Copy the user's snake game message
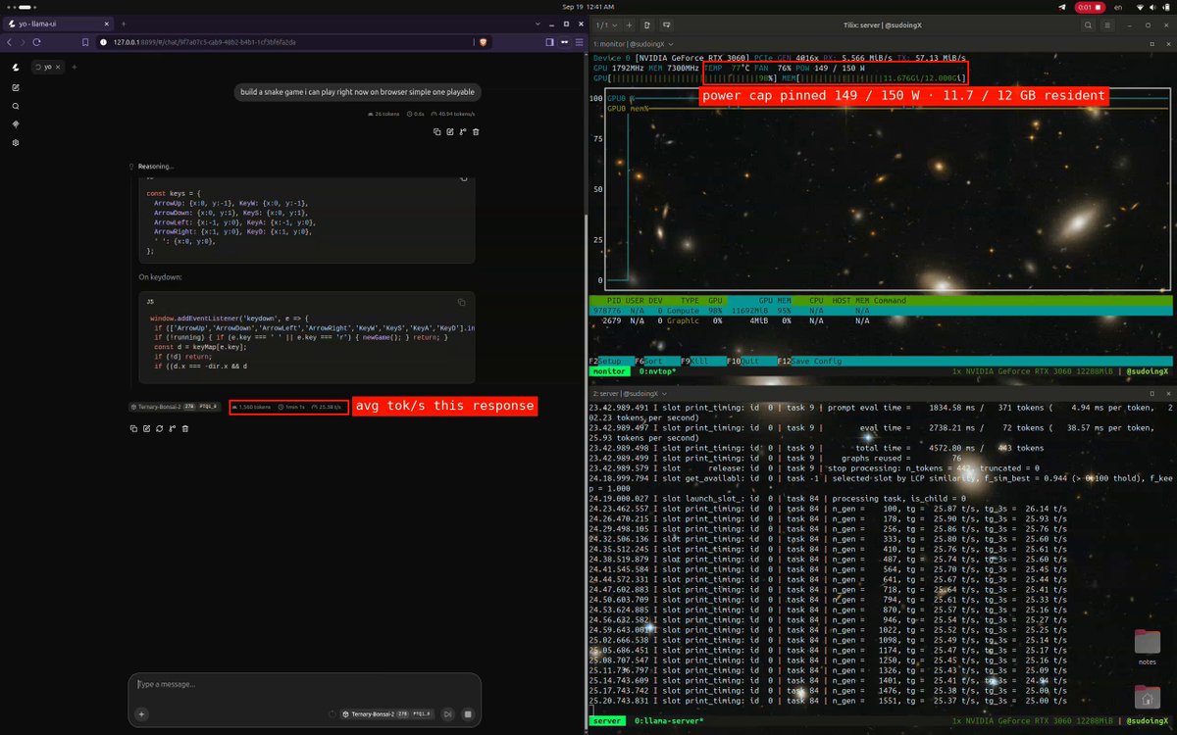Screen dimensions: 1177x735 pos(437,131)
